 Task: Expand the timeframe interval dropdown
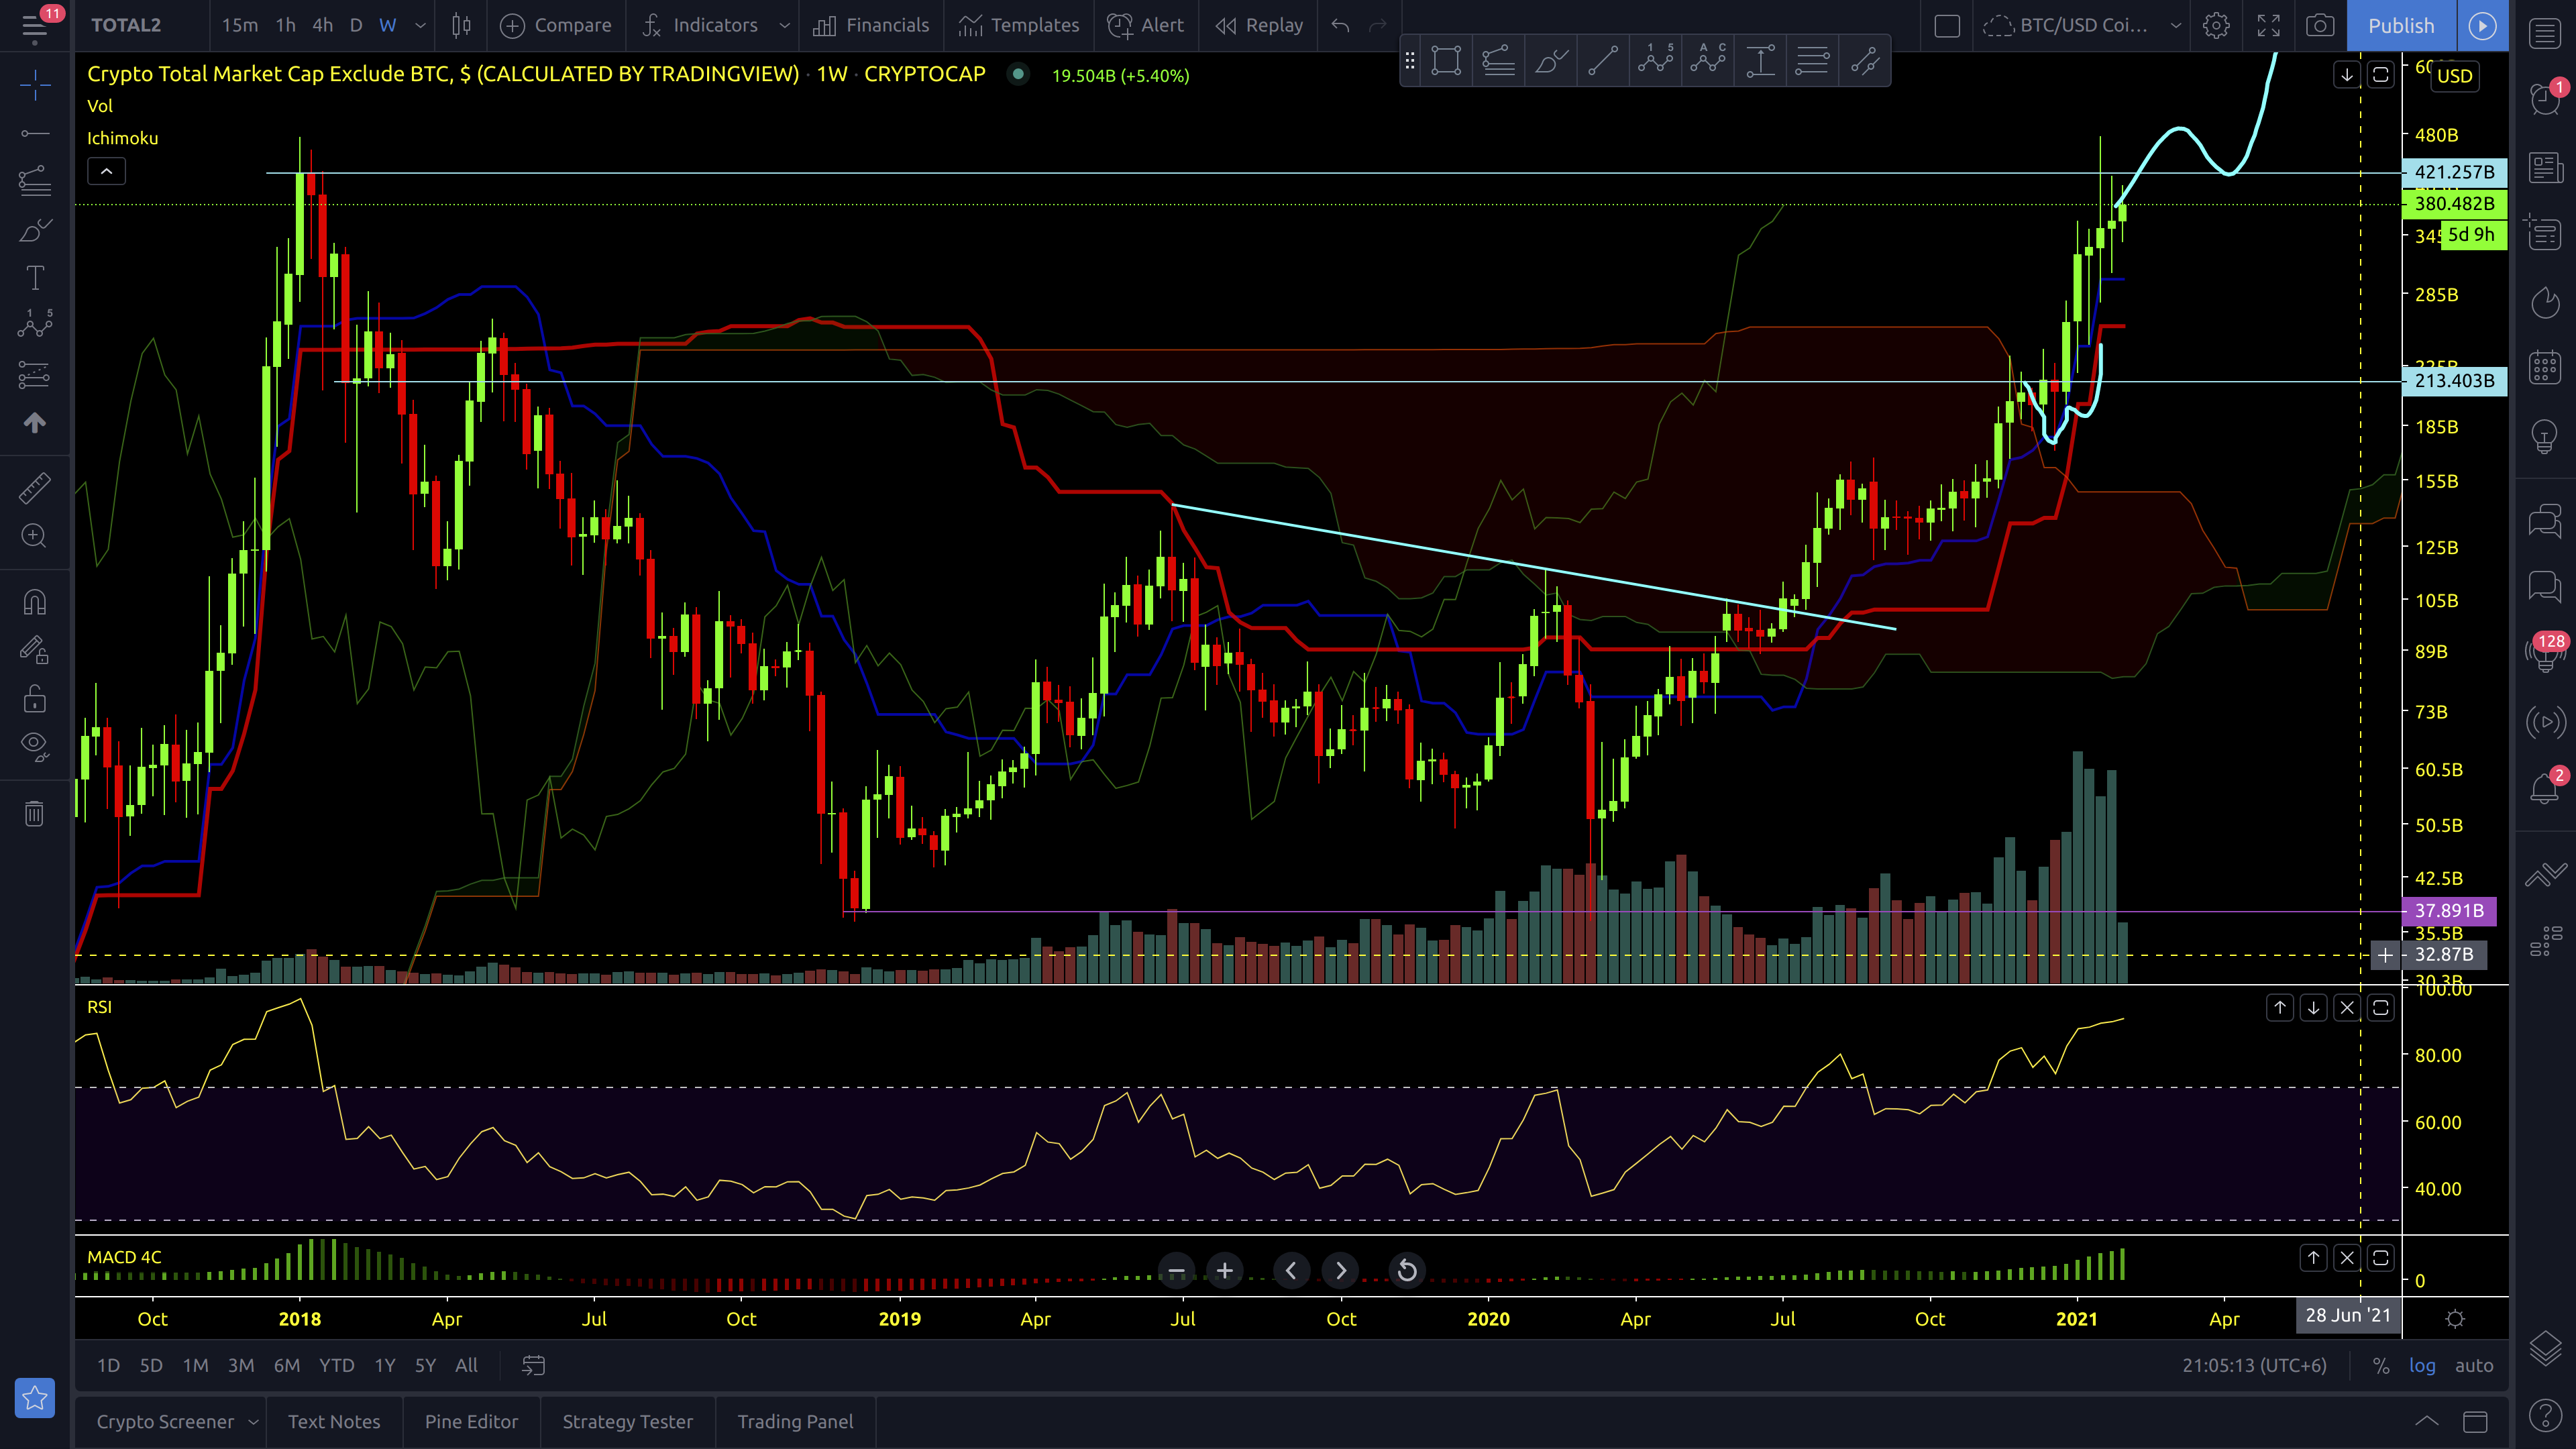pos(420,25)
